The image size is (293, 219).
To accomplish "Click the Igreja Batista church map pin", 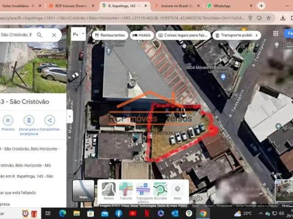I will 109,51.
